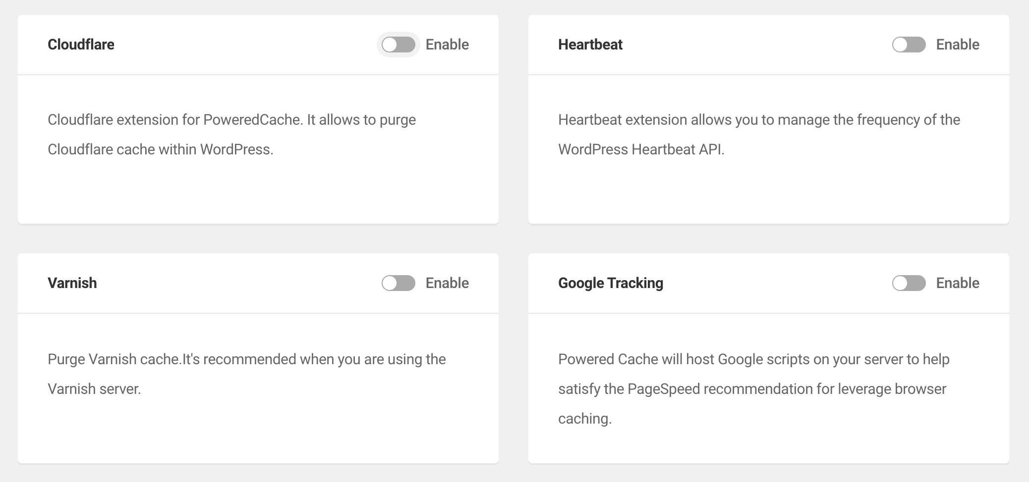Screen dimensions: 1029x482
Task: Click the 'caching.' text in Google Tracking card
Action: point(585,419)
